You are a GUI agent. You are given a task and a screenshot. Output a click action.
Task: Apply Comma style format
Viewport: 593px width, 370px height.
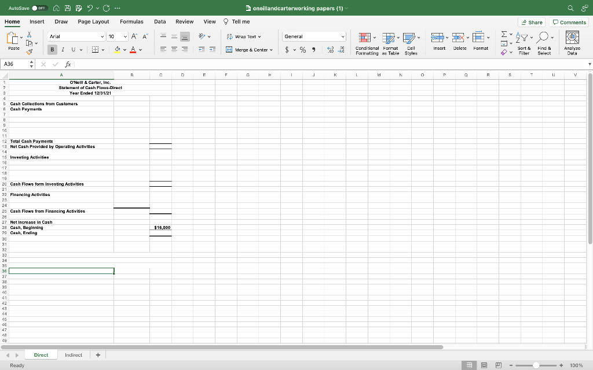(x=313, y=50)
